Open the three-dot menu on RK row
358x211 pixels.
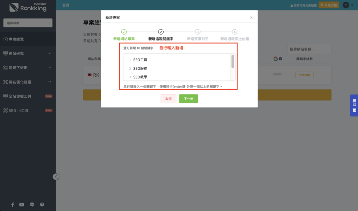(322, 75)
